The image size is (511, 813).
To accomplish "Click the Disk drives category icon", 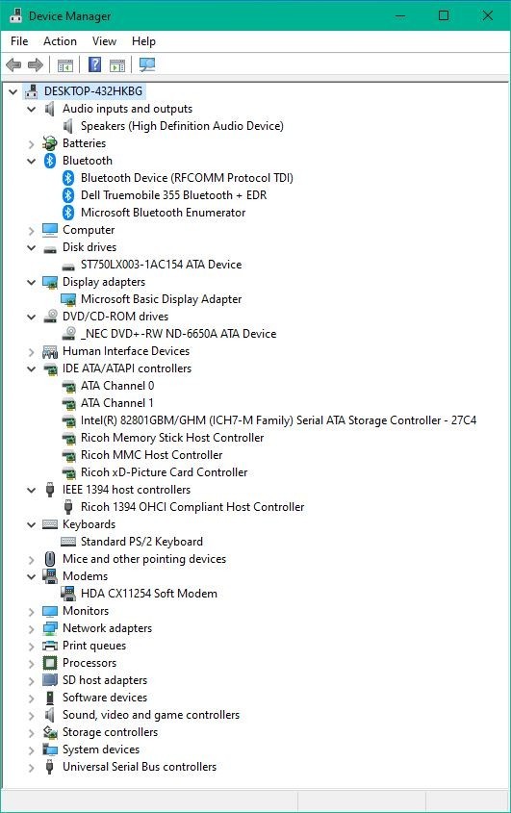I will tap(50, 249).
